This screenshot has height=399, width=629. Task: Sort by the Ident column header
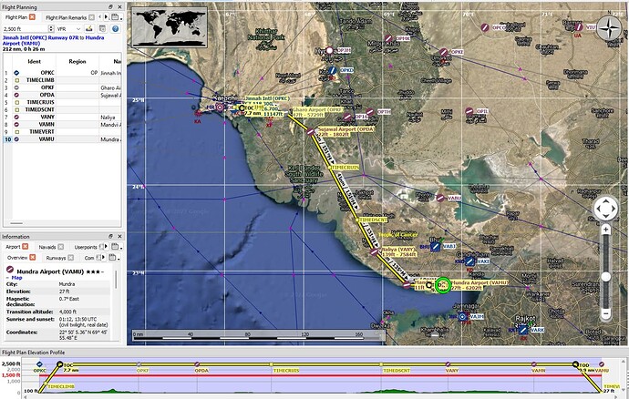pyautogui.click(x=34, y=61)
